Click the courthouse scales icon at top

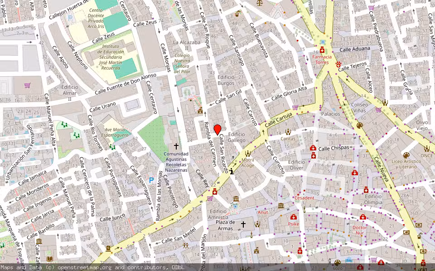point(259,2)
